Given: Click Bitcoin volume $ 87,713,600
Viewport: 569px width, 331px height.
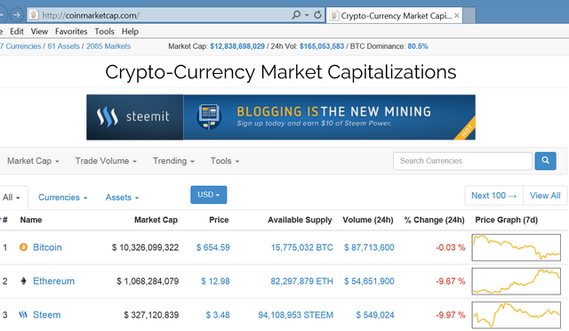Looking at the screenshot, I should 369,247.
